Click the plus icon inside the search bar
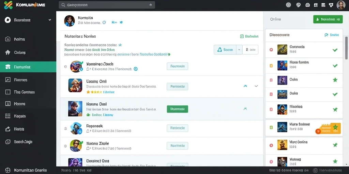The width and height of the screenshot is (349, 174). pos(150,5)
